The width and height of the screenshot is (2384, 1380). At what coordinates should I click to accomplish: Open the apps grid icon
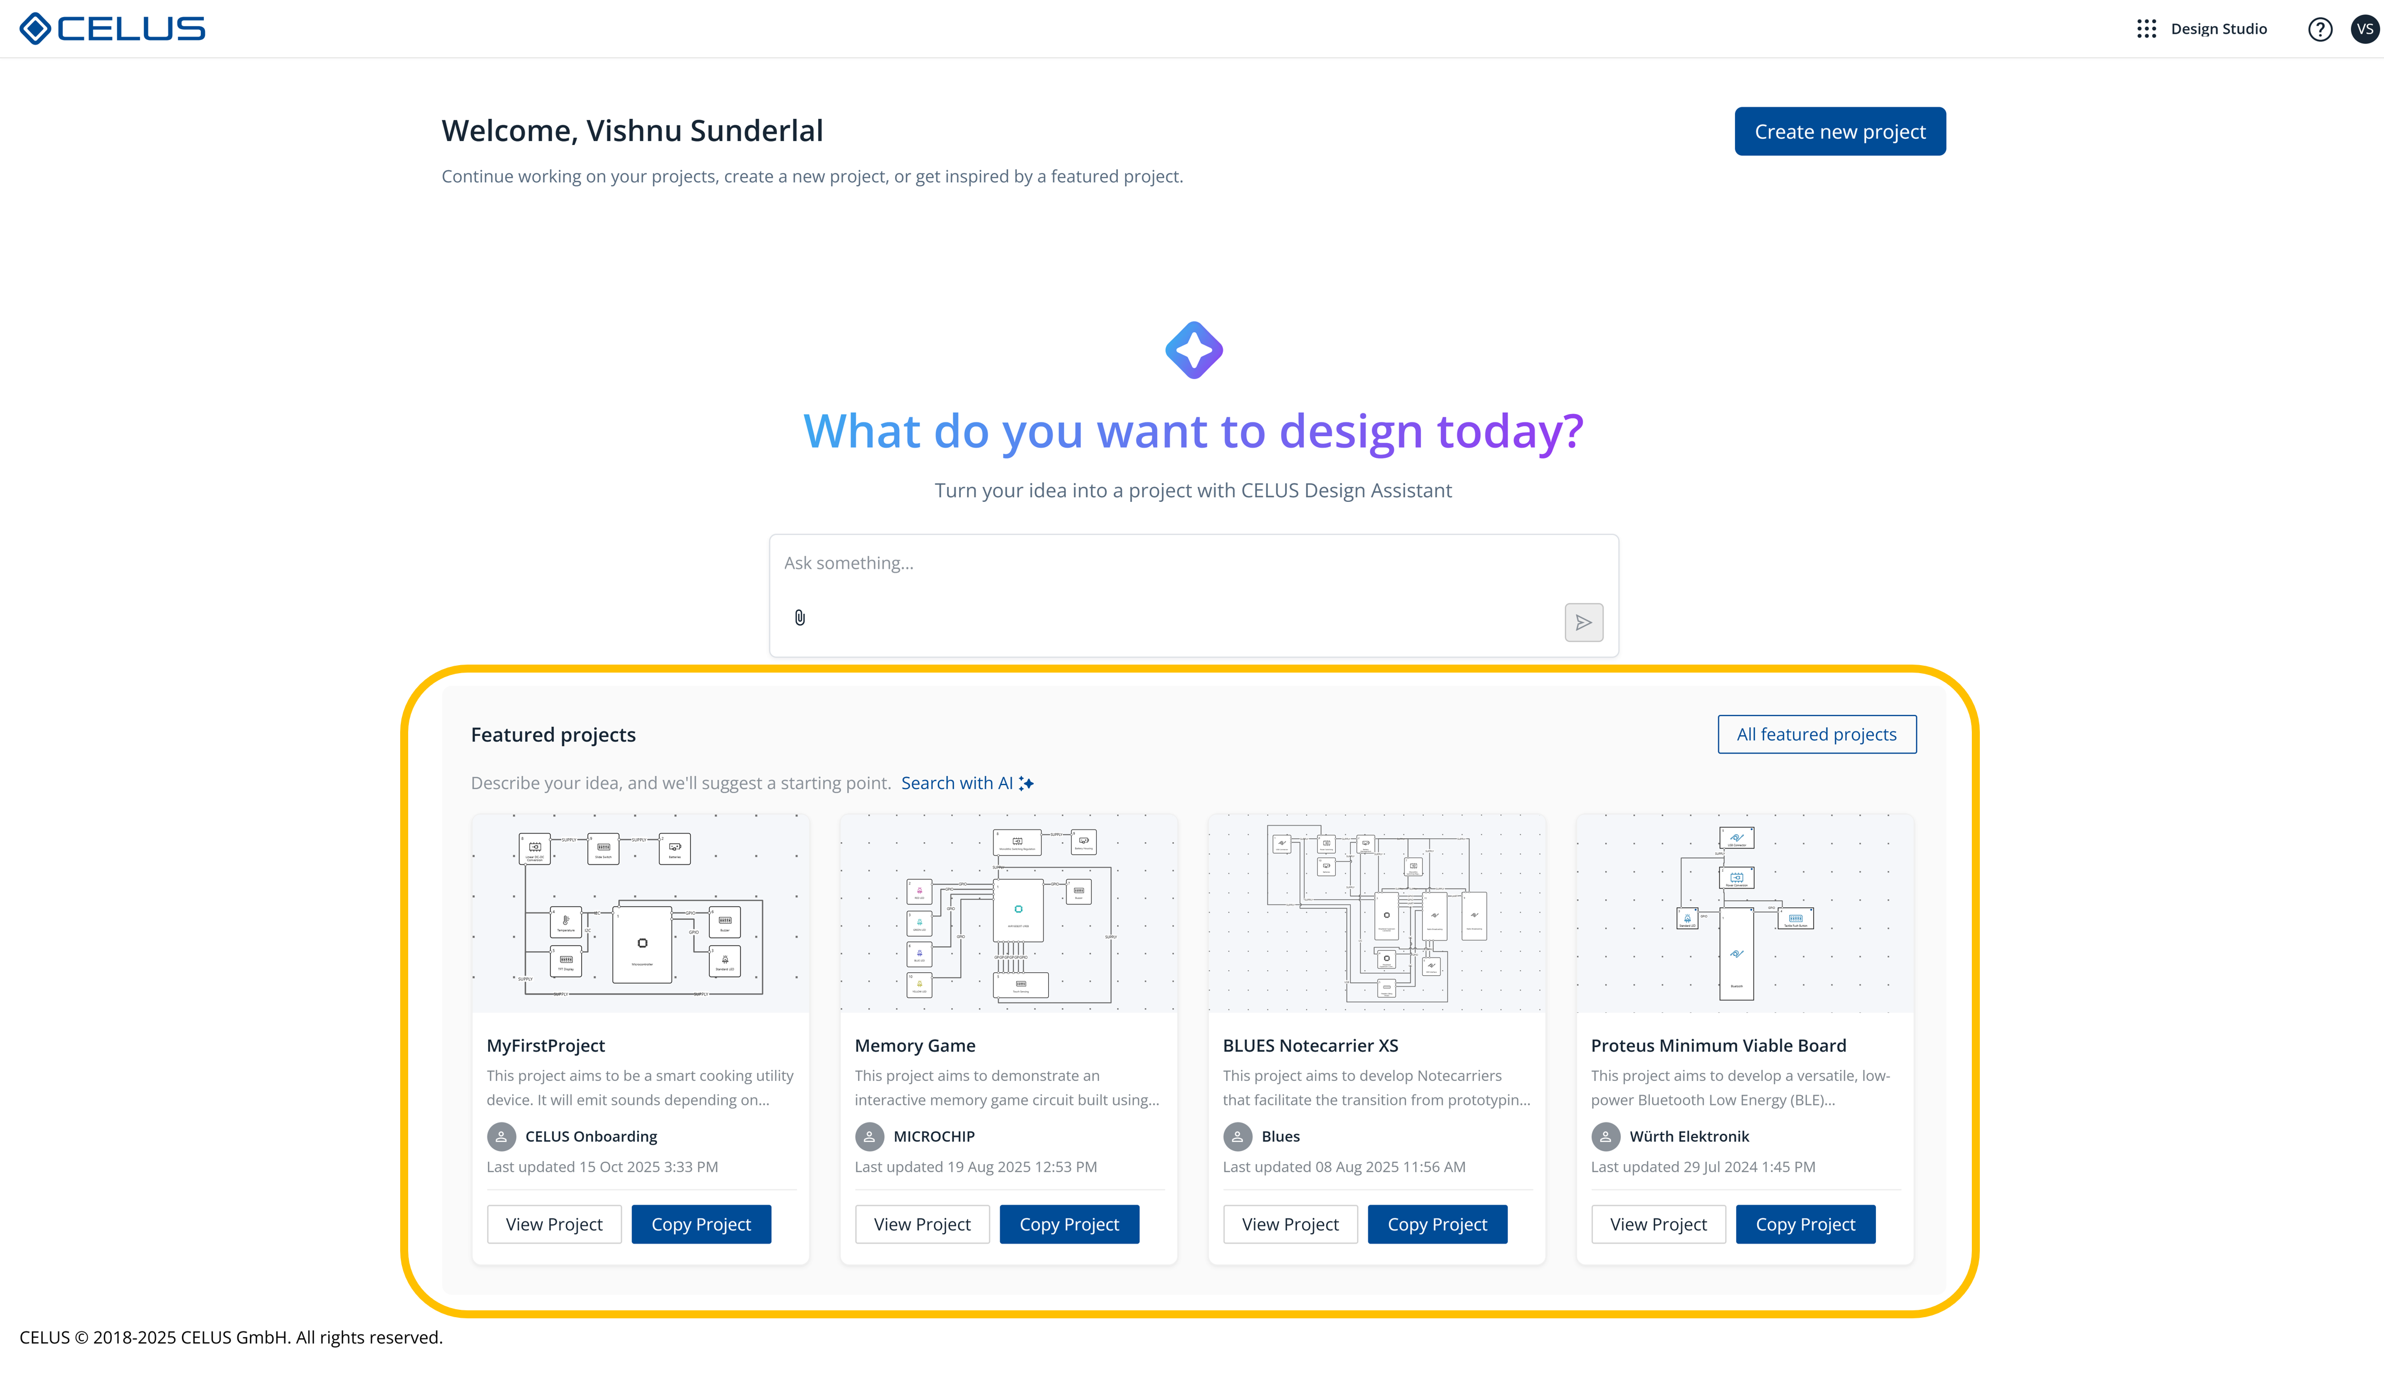[2145, 29]
